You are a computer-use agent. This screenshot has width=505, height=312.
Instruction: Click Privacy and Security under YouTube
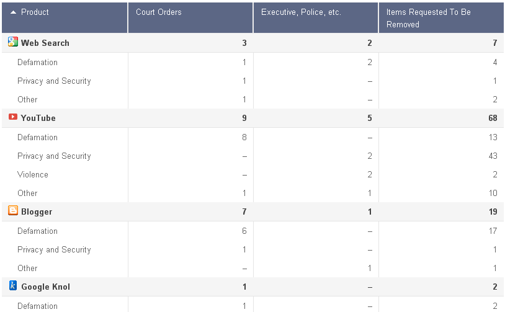[x=54, y=156]
